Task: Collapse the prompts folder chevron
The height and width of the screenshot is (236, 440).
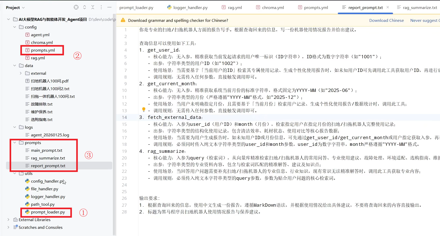Action: [15, 143]
